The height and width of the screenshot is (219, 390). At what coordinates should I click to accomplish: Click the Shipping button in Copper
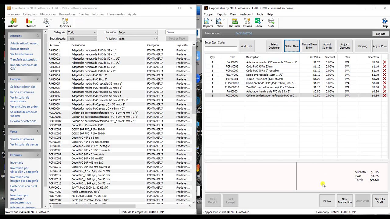362,46
